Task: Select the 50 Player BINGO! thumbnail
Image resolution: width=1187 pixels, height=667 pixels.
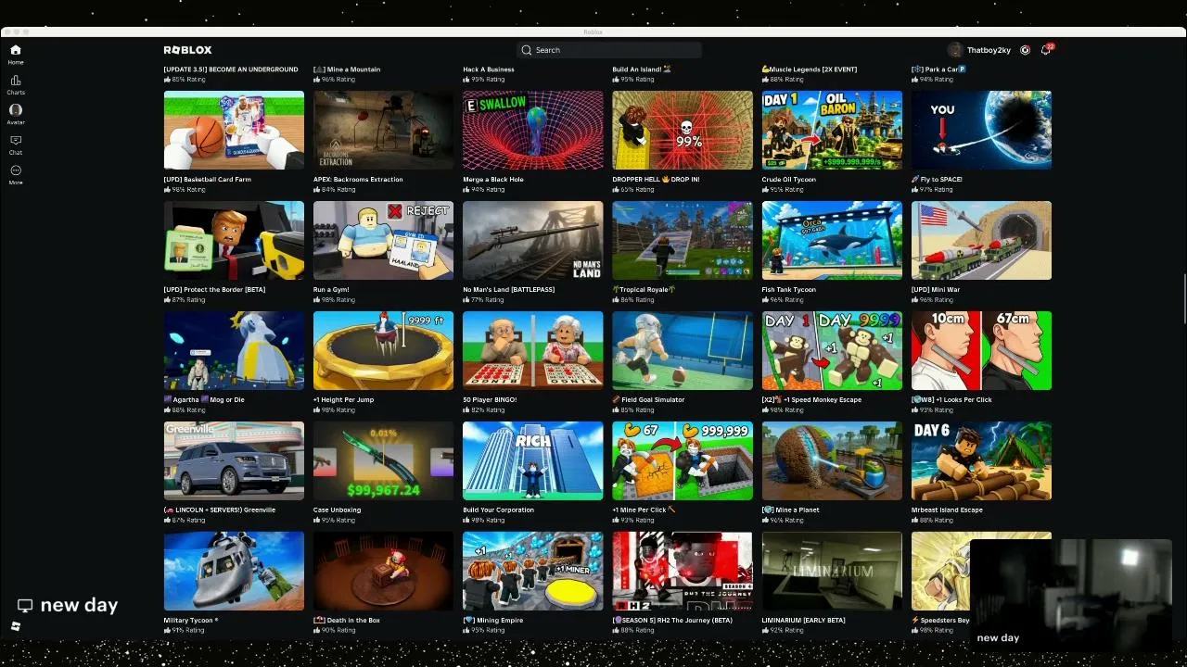Action: click(533, 350)
